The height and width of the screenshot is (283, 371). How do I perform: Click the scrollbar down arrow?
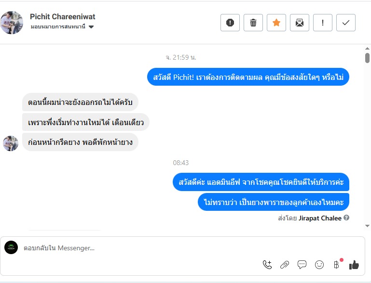click(367, 225)
